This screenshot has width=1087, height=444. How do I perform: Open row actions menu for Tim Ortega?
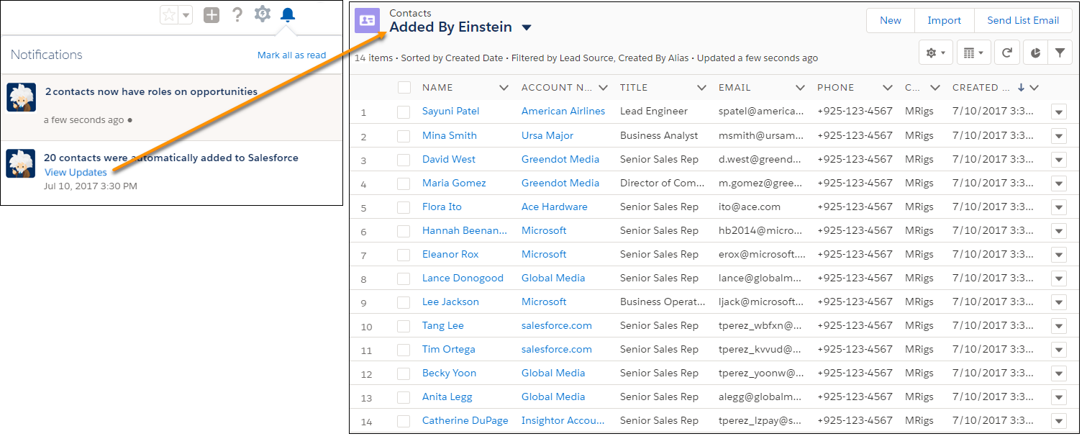(x=1058, y=349)
